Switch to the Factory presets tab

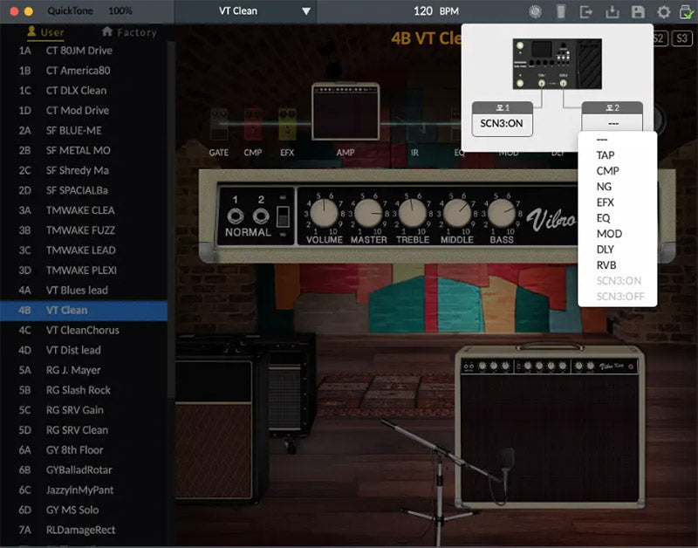[x=129, y=32]
